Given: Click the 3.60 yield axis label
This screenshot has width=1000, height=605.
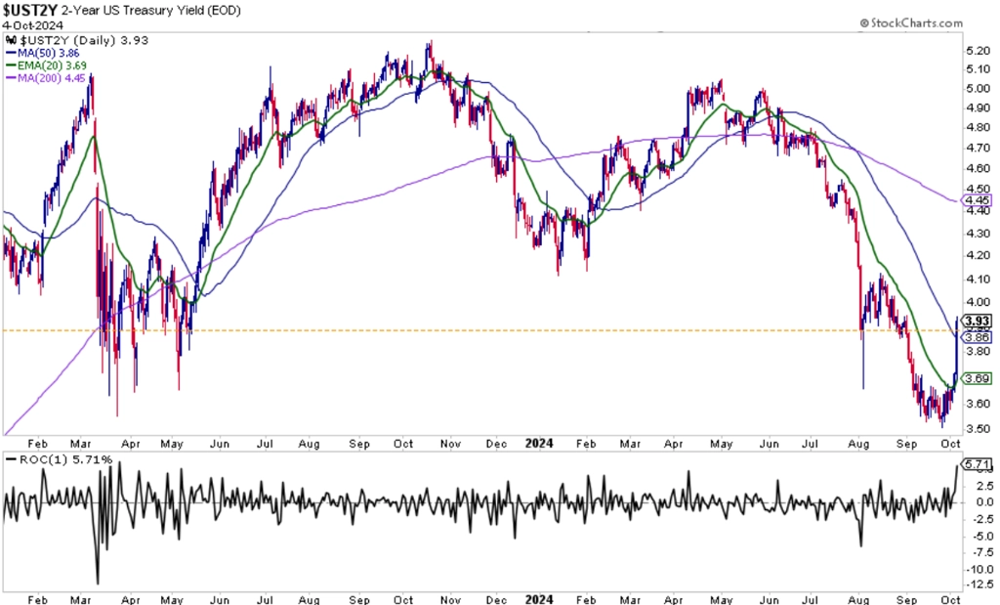Looking at the screenshot, I should [x=978, y=404].
